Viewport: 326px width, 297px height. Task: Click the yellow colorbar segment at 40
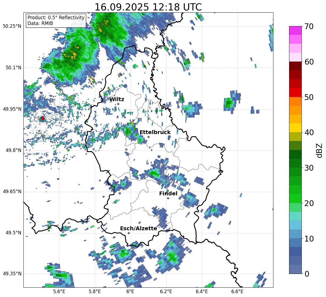click(295, 128)
